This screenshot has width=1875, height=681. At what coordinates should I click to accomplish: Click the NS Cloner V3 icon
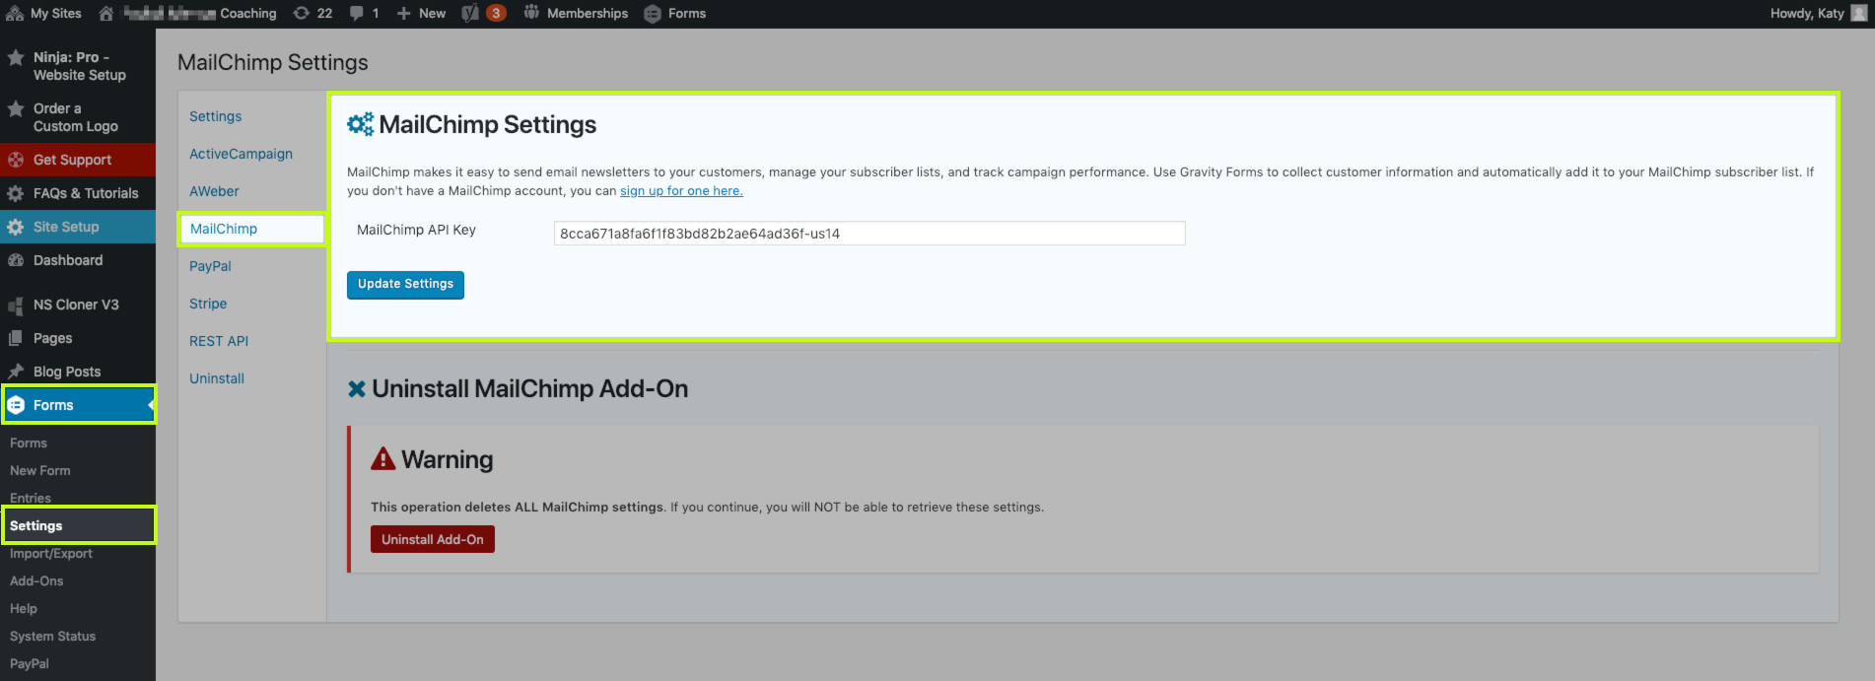click(16, 306)
